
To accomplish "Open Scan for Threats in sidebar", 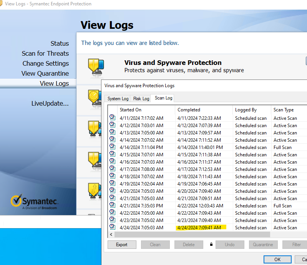I will pyautogui.click(x=45, y=53).
